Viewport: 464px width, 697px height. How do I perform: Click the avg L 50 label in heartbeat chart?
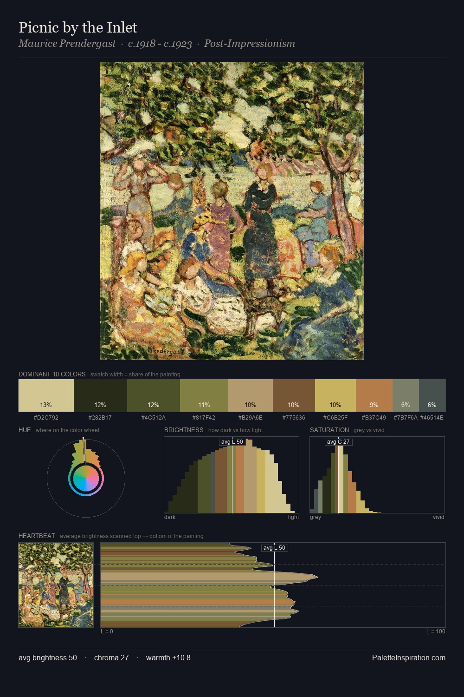(274, 548)
